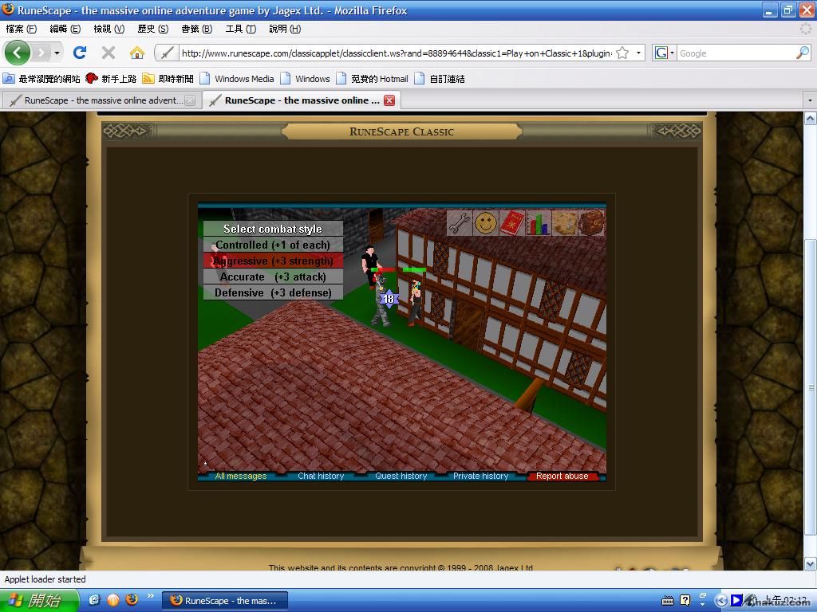Switch to Chat history tab
The image size is (817, 612).
coord(321,477)
